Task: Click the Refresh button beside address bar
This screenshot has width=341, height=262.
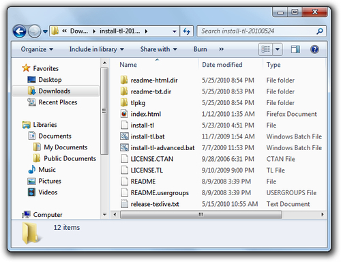Action: coord(187,31)
